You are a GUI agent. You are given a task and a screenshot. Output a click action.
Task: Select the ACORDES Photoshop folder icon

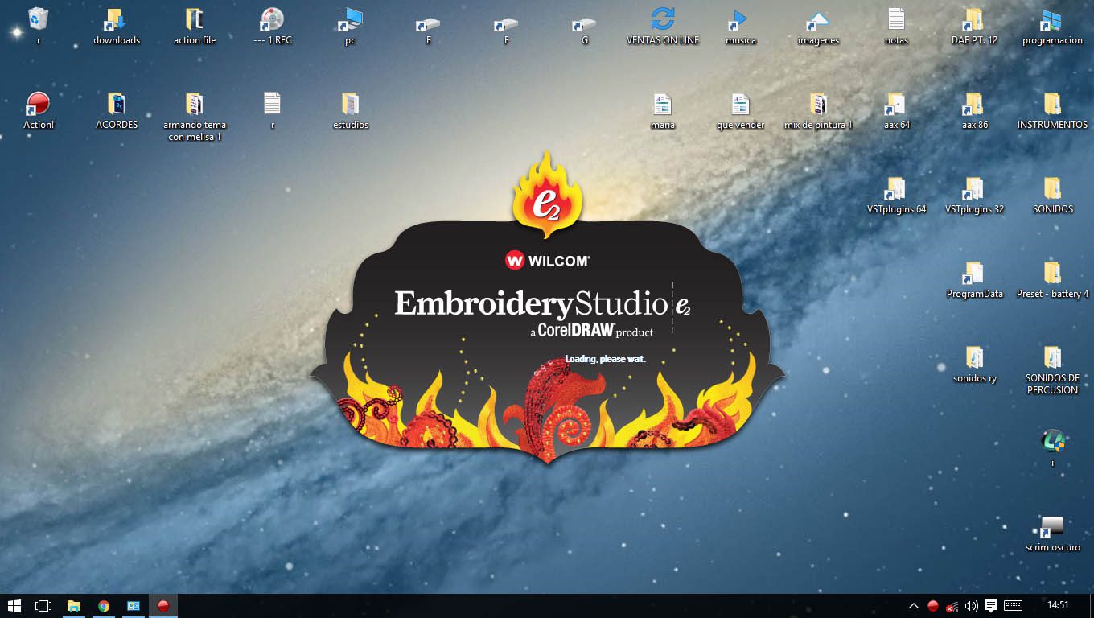pyautogui.click(x=117, y=105)
